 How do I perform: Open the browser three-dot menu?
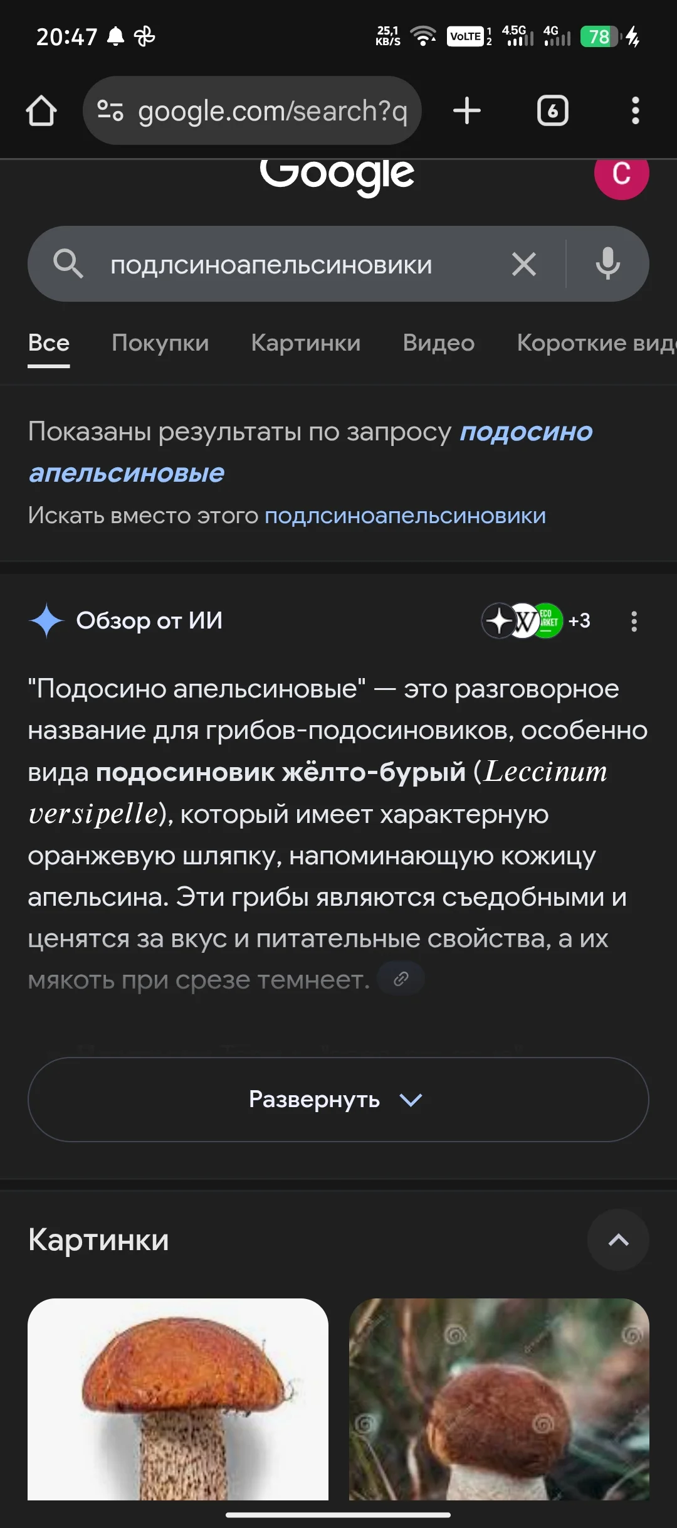[x=636, y=110]
